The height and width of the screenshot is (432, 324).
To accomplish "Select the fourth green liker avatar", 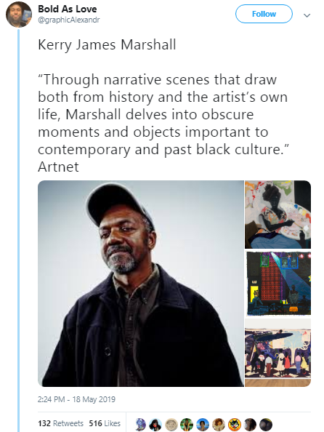I will pos(187,424).
